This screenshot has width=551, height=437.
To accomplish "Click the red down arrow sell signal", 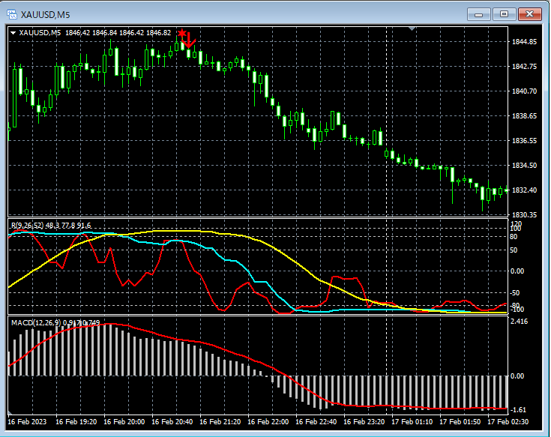I will tap(190, 40).
